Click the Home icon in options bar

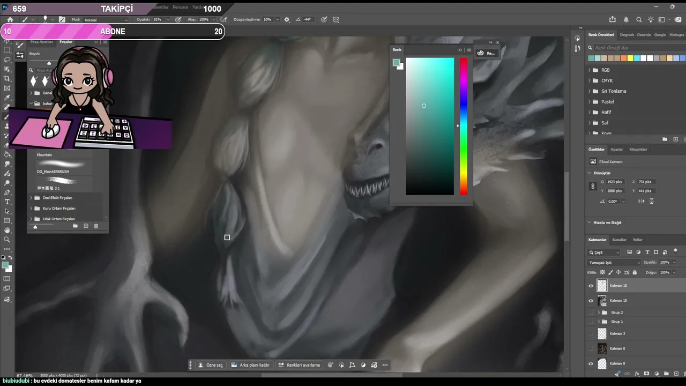click(10, 19)
